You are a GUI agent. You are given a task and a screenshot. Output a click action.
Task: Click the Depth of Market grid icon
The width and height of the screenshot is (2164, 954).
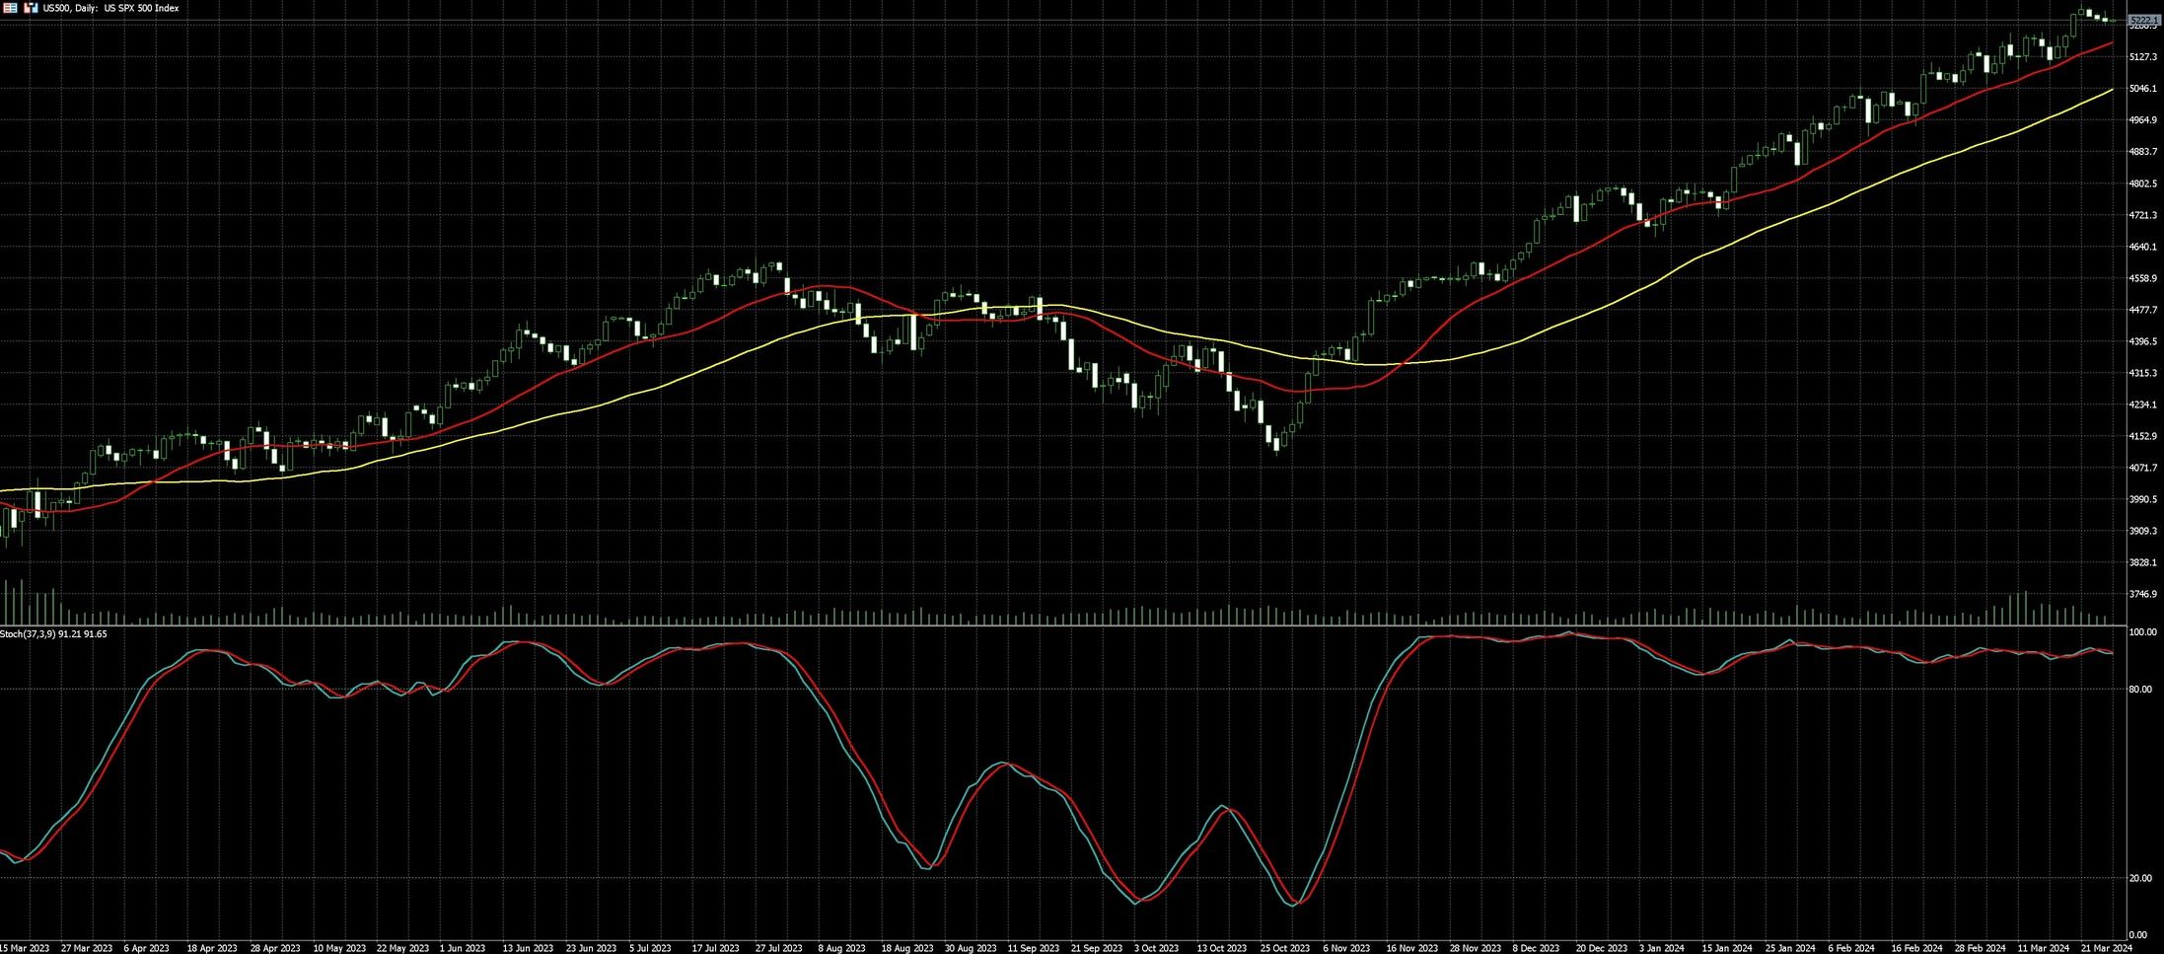pyautogui.click(x=10, y=8)
